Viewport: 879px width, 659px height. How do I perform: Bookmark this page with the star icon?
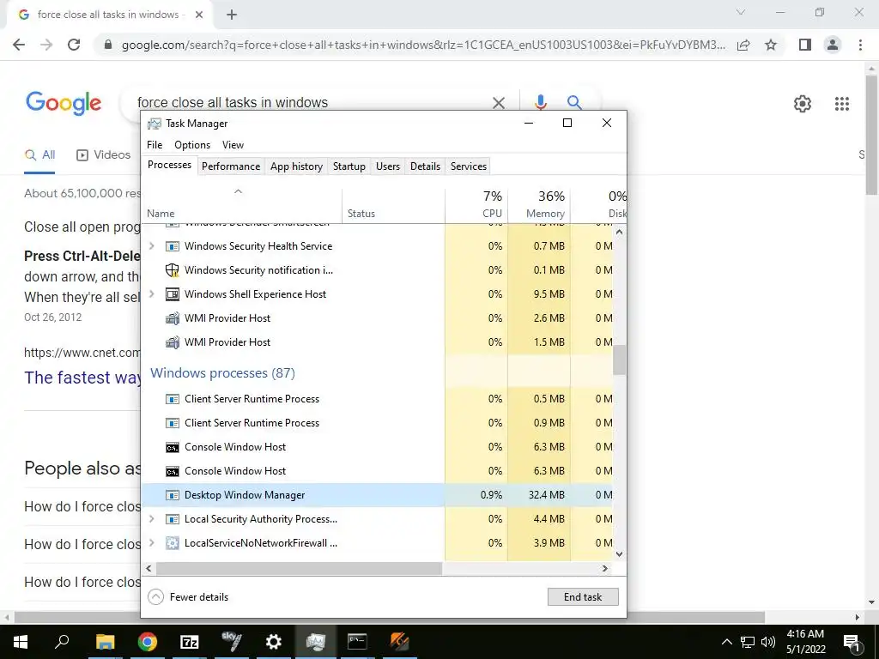(771, 45)
